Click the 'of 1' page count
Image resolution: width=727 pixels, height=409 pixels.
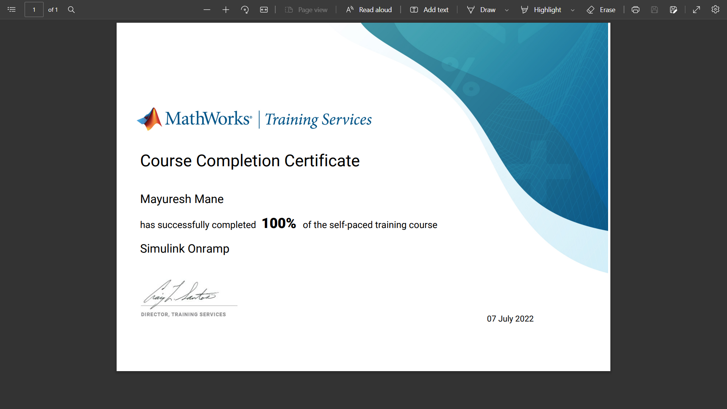(x=53, y=9)
